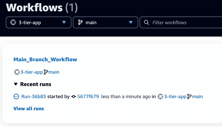Open 3-tier-app link under Main_Branch_Workflow title
Screen dimensions: 222x127
point(32,72)
